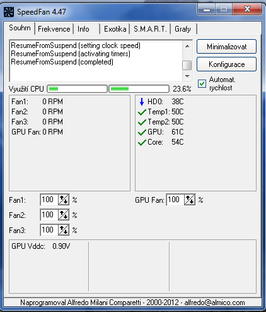266x312 pixels.
Task: Click the green checkmark beside Temp2
Action: click(142, 122)
